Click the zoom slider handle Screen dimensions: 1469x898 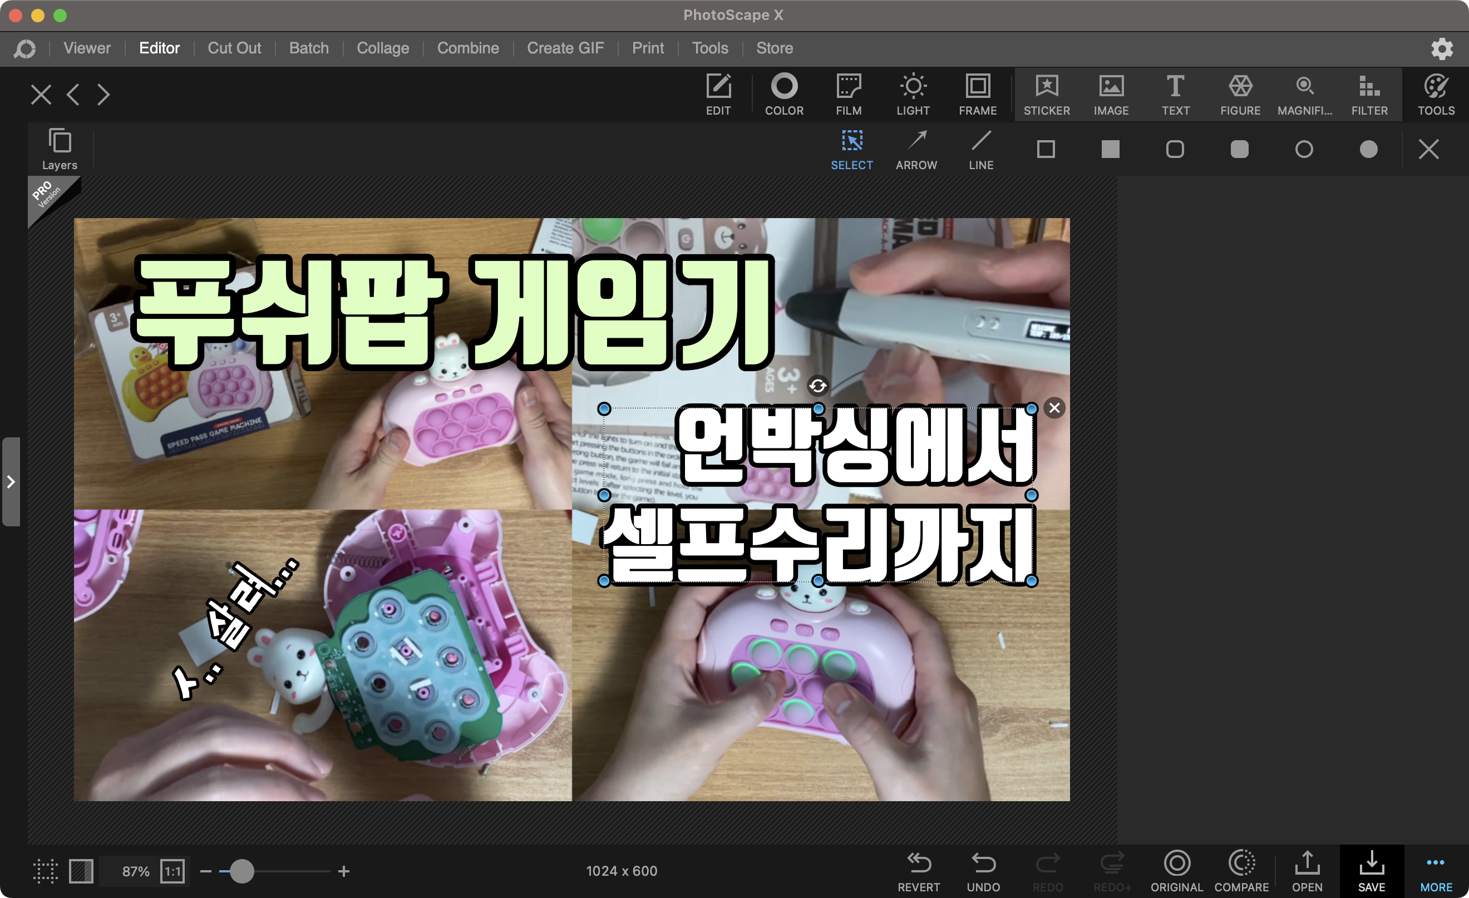coord(241,871)
